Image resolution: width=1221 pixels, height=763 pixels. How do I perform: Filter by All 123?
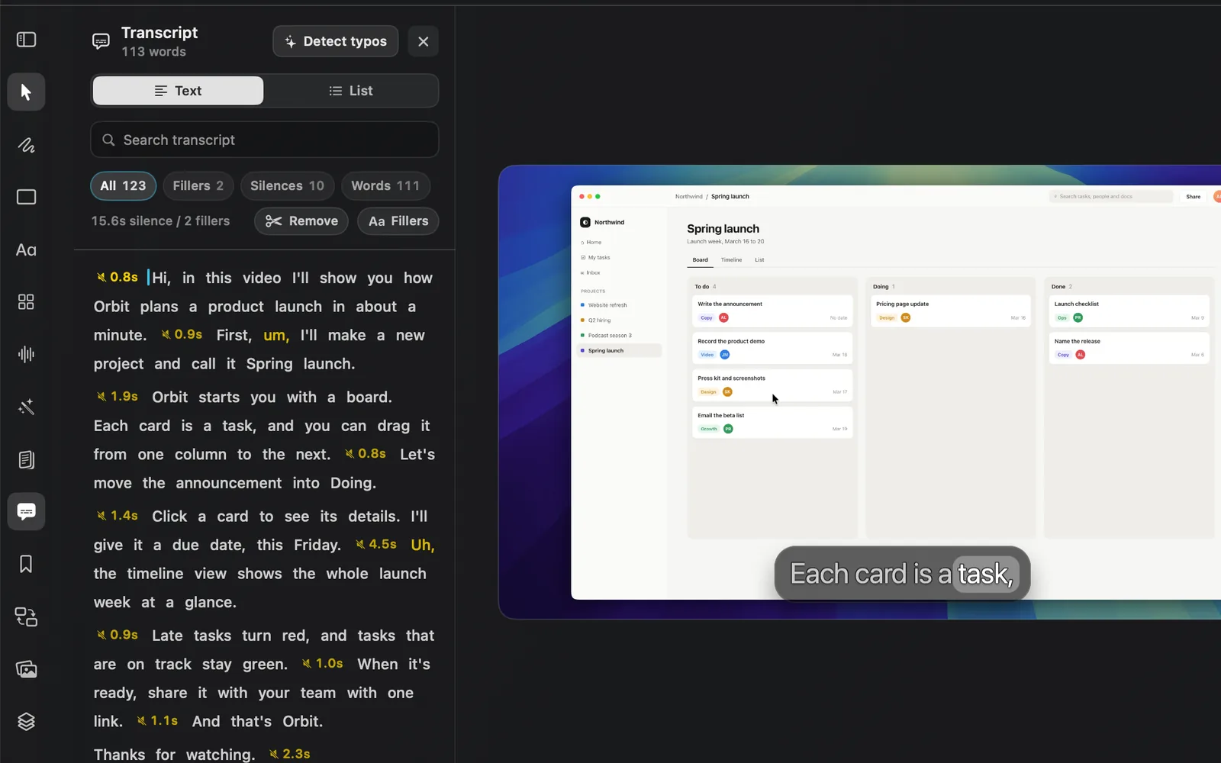pos(123,185)
